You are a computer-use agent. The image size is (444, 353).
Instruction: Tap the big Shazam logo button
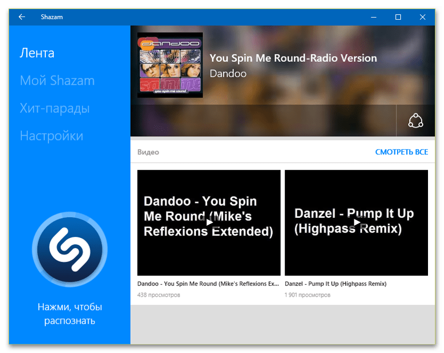(x=69, y=249)
